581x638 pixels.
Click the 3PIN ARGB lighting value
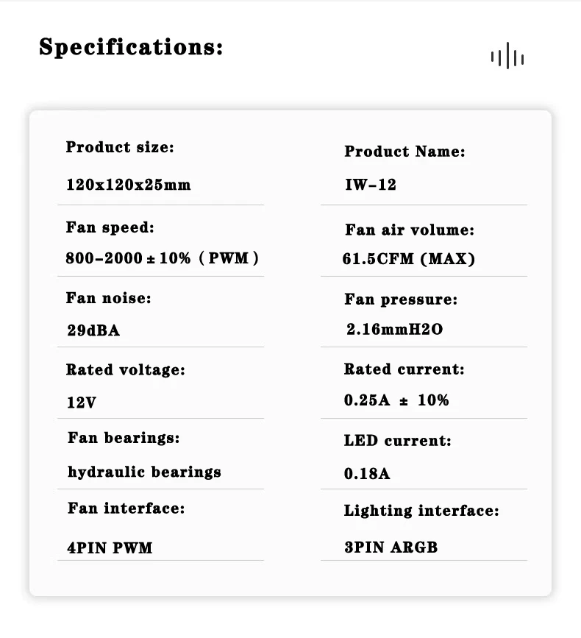click(x=391, y=547)
